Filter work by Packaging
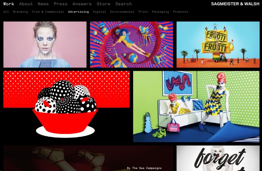 tap(161, 12)
